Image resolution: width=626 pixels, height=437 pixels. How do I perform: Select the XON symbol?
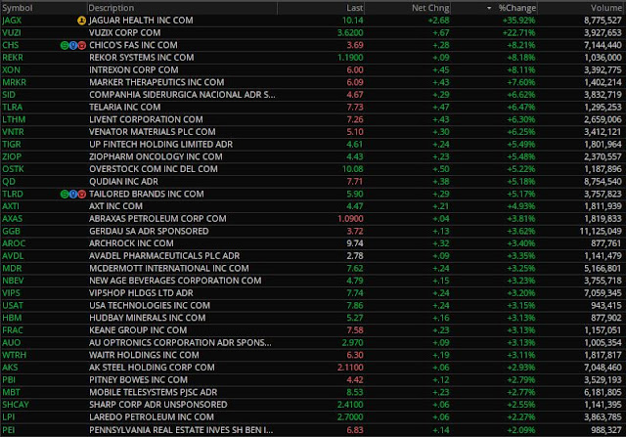click(x=11, y=69)
